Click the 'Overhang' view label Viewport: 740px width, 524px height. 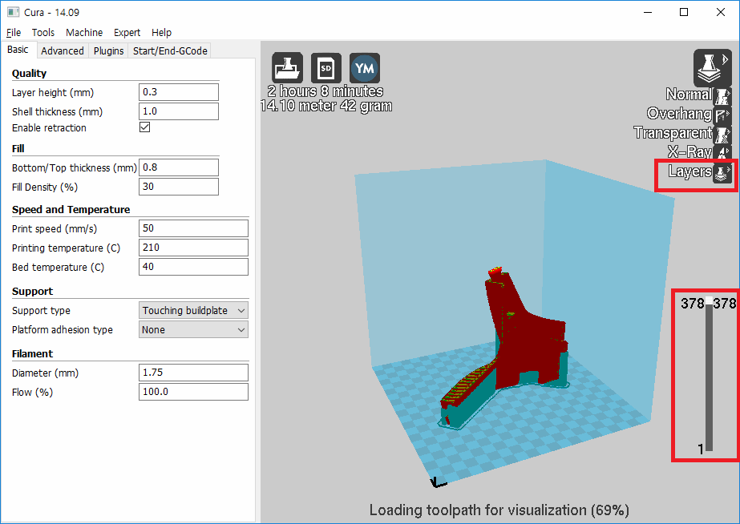[x=679, y=114]
